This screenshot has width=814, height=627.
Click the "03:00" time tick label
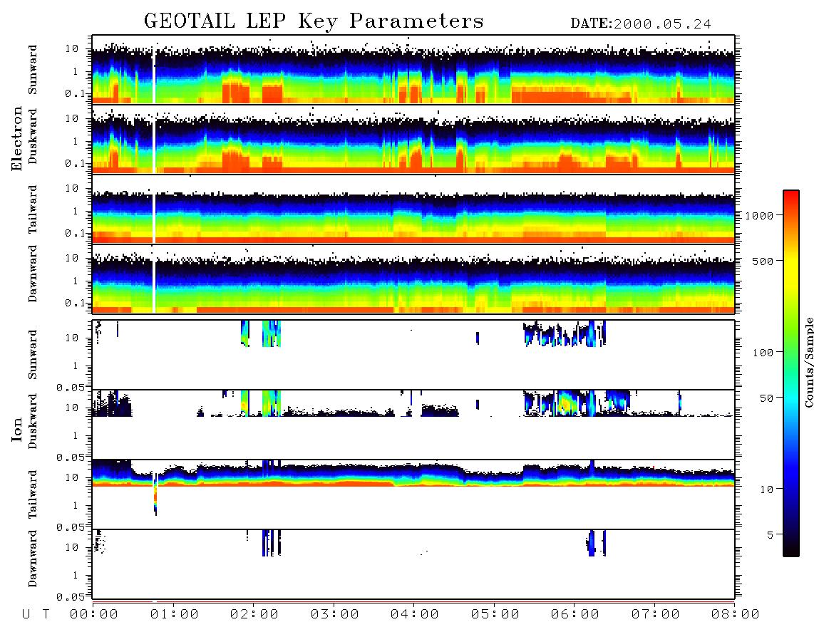coord(335,615)
